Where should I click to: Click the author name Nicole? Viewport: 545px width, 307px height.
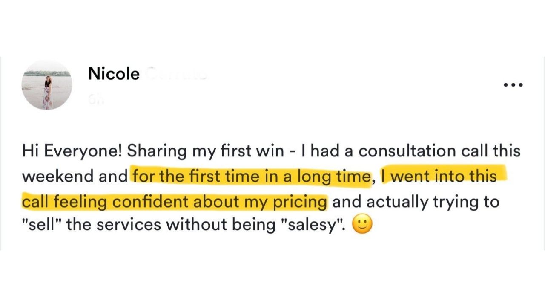(x=114, y=74)
